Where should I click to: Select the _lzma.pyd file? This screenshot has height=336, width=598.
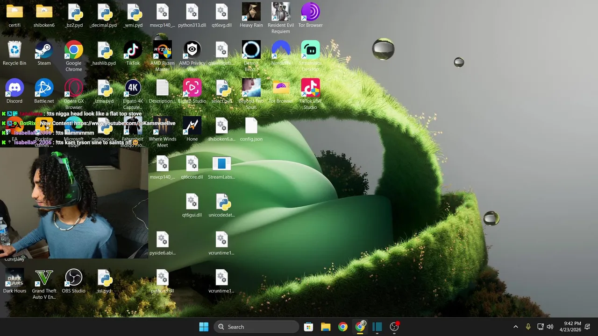click(103, 91)
